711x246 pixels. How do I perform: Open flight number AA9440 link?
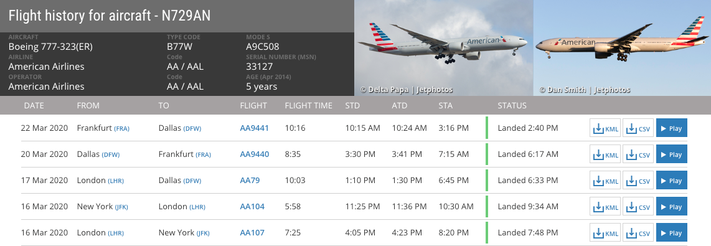click(255, 154)
